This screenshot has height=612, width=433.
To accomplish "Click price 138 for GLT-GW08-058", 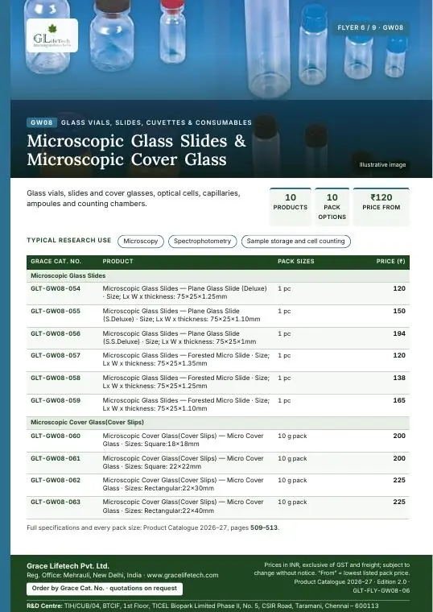I will point(399,378).
